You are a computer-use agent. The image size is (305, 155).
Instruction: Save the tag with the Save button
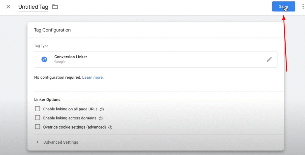(284, 7)
